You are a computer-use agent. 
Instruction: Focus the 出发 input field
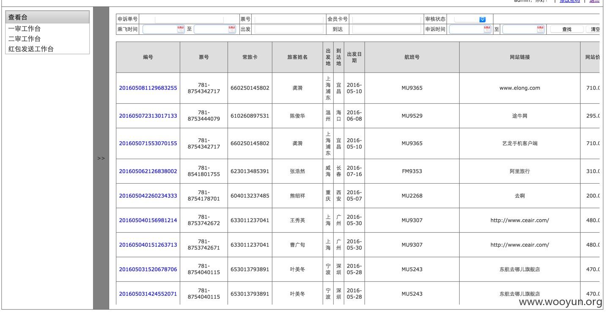click(289, 29)
